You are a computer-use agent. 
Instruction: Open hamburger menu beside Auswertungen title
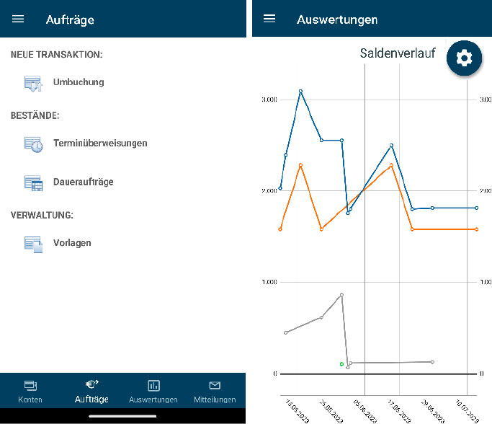270,19
